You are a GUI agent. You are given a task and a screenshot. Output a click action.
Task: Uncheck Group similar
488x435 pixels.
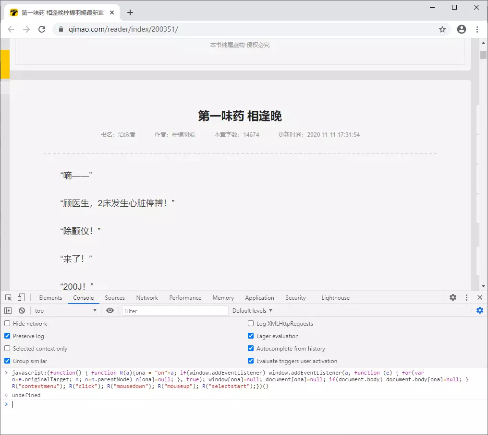7,361
